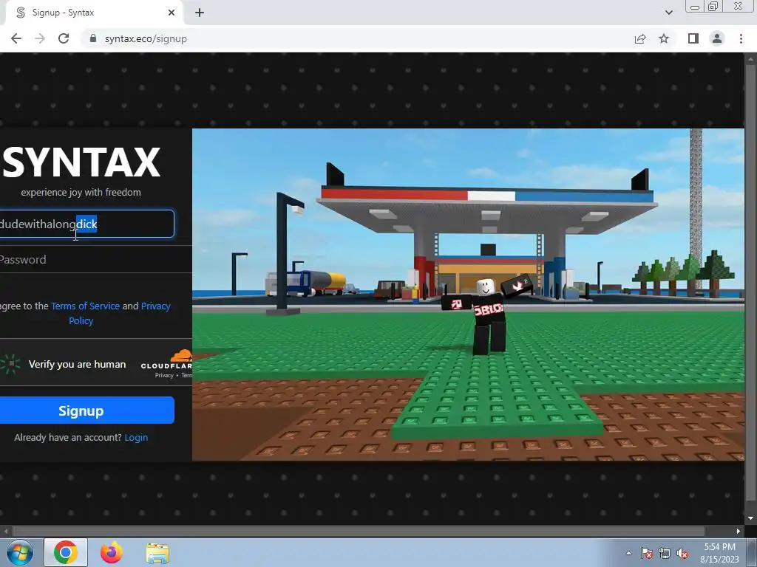The image size is (757, 567).
Task: Click the Cloudflare verify-human widget
Action: 96,364
